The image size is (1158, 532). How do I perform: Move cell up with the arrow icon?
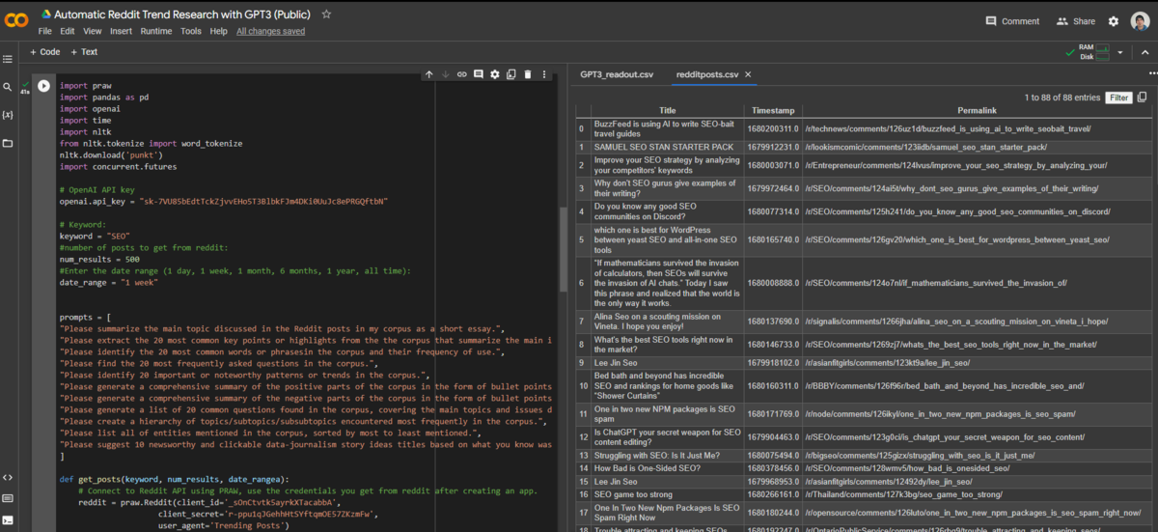tap(428, 74)
